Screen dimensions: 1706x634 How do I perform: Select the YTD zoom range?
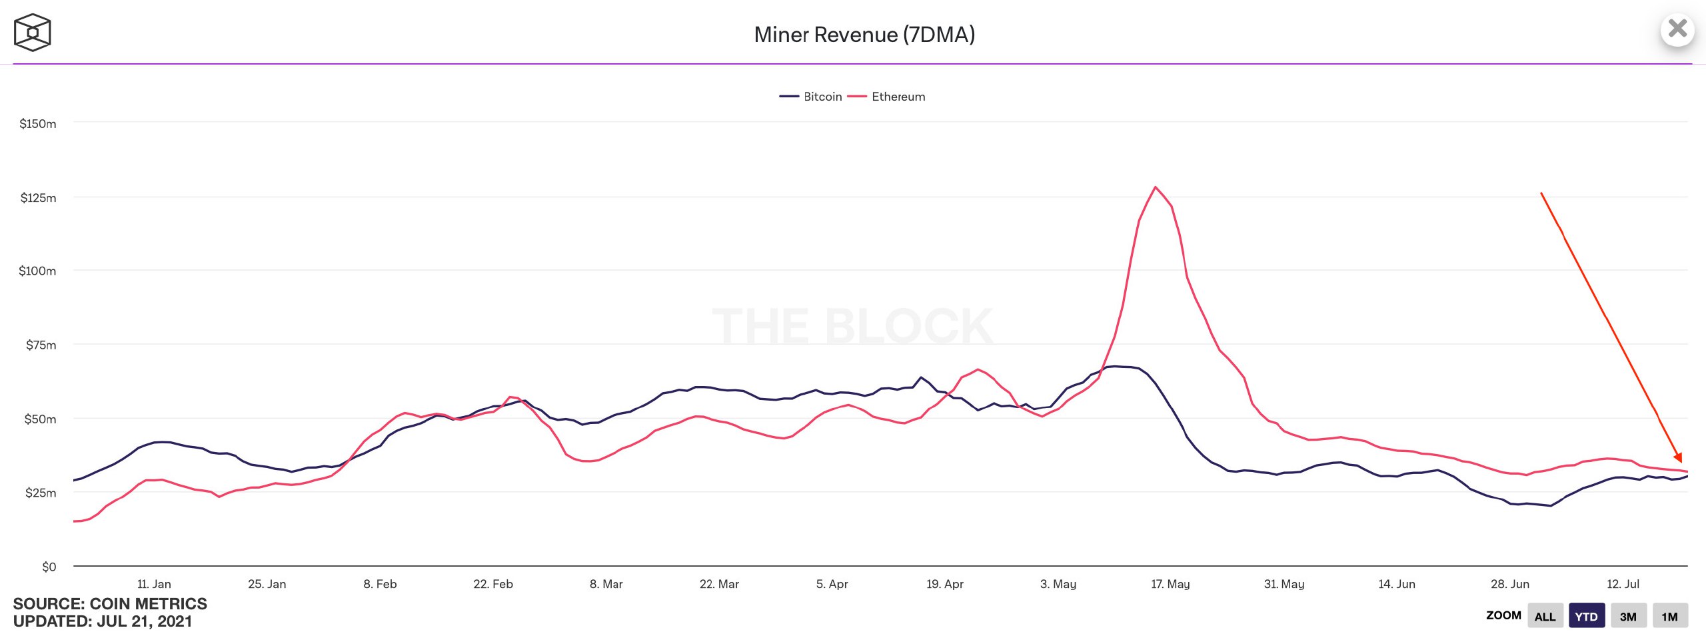[x=1586, y=616]
